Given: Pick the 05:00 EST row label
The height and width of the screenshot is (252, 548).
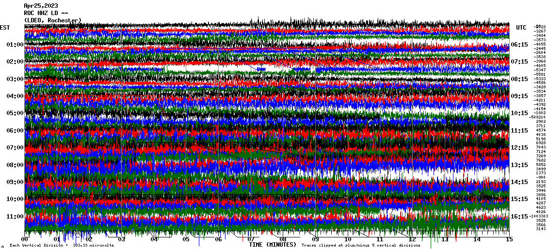Looking at the screenshot, I should click(15, 113).
